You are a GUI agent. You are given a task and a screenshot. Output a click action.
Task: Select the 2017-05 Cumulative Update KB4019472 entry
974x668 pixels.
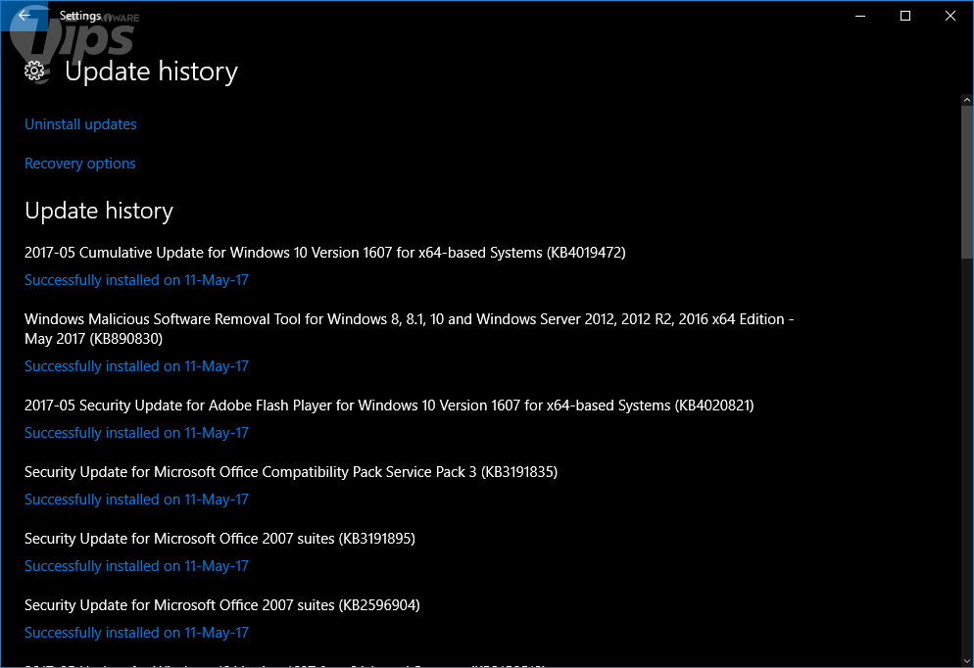pos(324,253)
